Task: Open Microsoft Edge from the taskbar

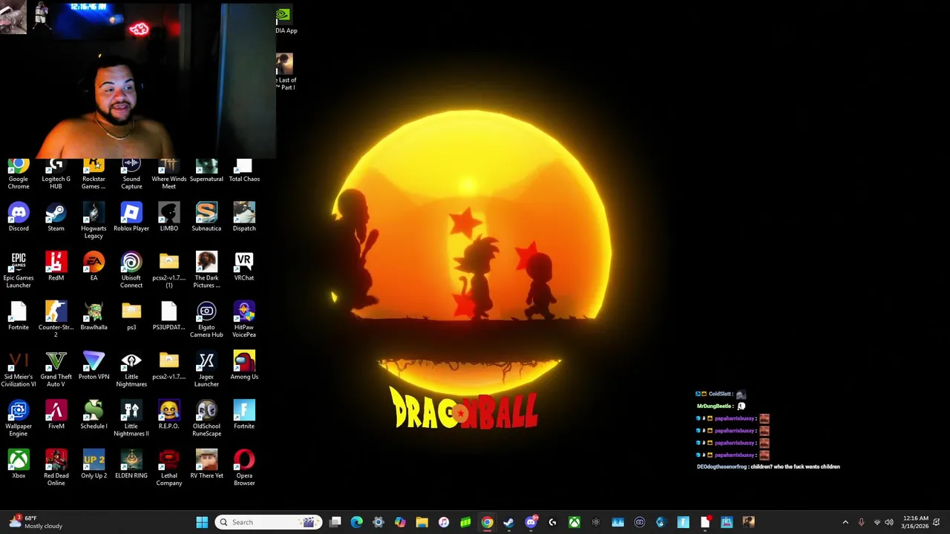Action: click(x=357, y=522)
